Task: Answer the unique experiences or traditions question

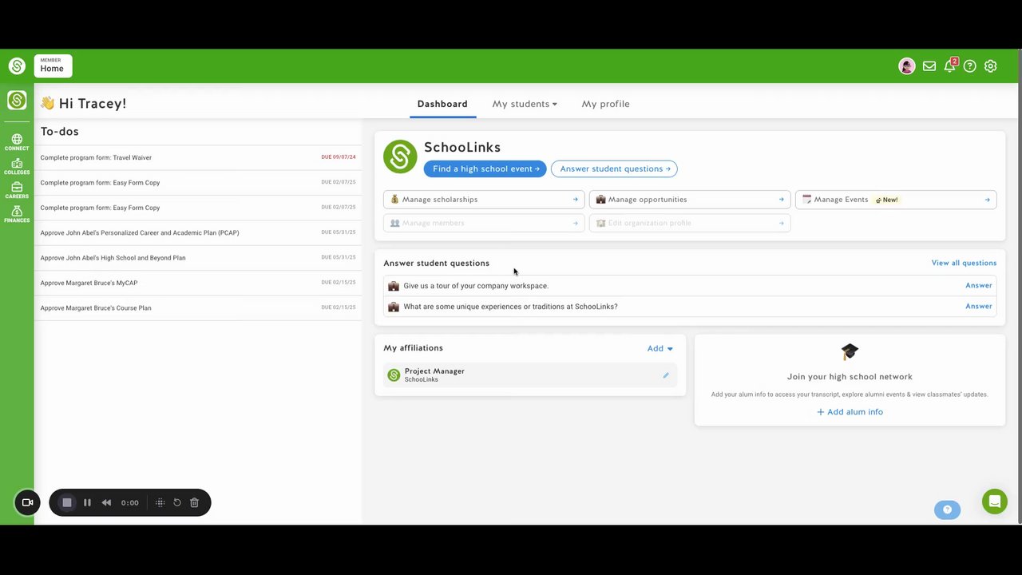Action: (x=978, y=306)
